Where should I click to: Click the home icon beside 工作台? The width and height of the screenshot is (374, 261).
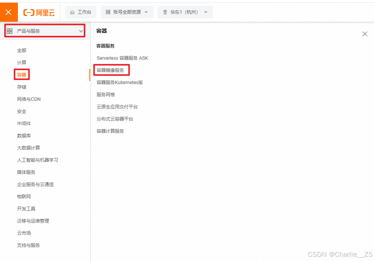point(72,12)
